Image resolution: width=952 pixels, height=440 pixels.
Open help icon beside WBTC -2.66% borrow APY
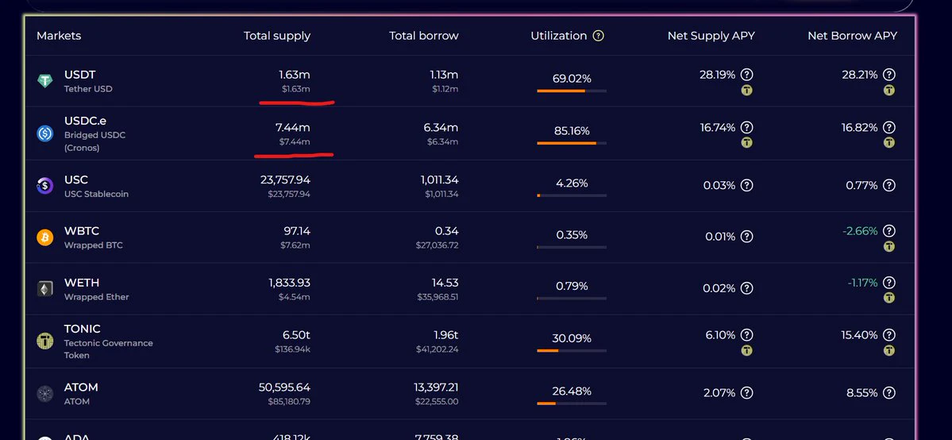pyautogui.click(x=888, y=231)
